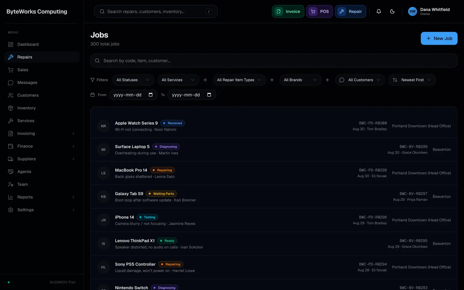Image resolution: width=464 pixels, height=290 pixels.
Task: Open Customers menu item
Action: click(42, 95)
